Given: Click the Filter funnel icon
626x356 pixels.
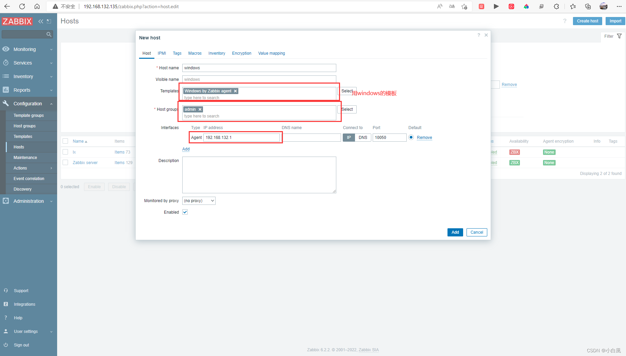Looking at the screenshot, I should click(x=619, y=36).
